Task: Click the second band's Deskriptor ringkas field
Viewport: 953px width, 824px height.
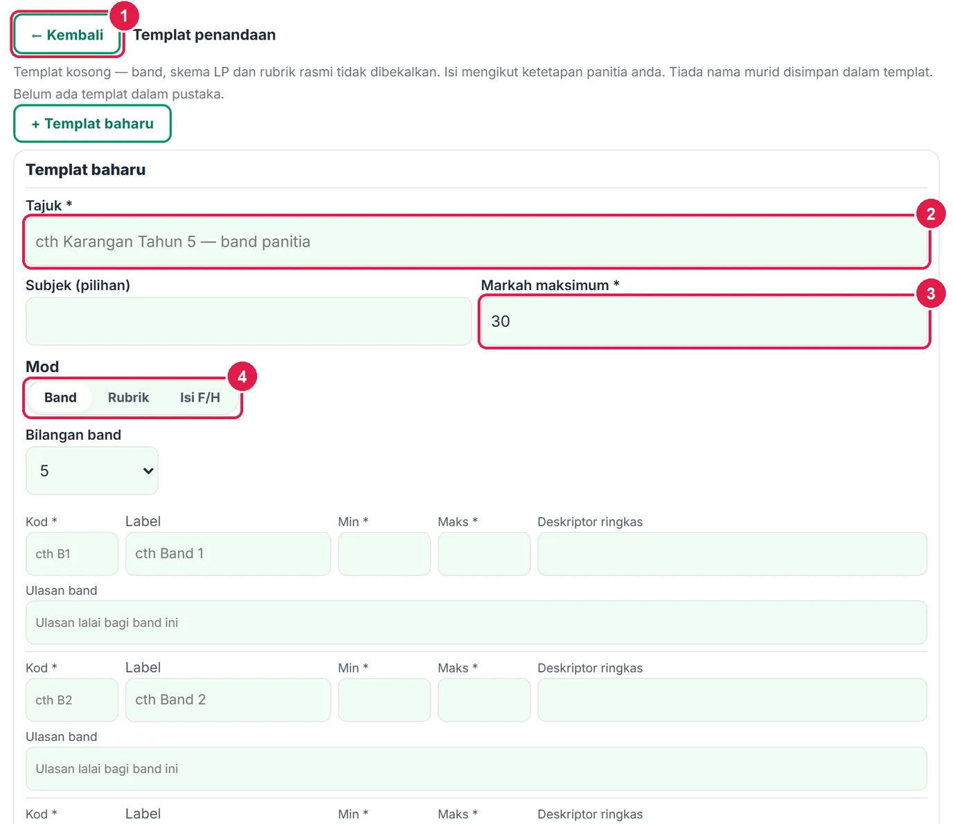Action: 732,700
